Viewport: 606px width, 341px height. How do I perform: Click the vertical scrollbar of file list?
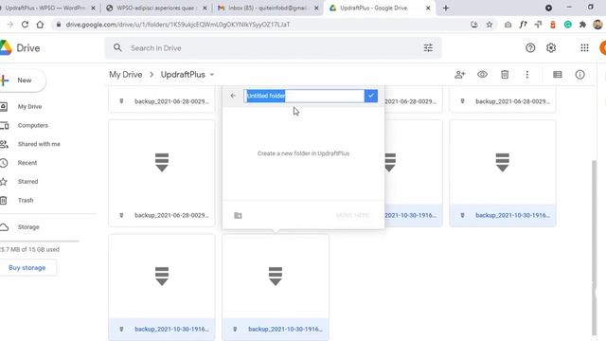click(594, 247)
